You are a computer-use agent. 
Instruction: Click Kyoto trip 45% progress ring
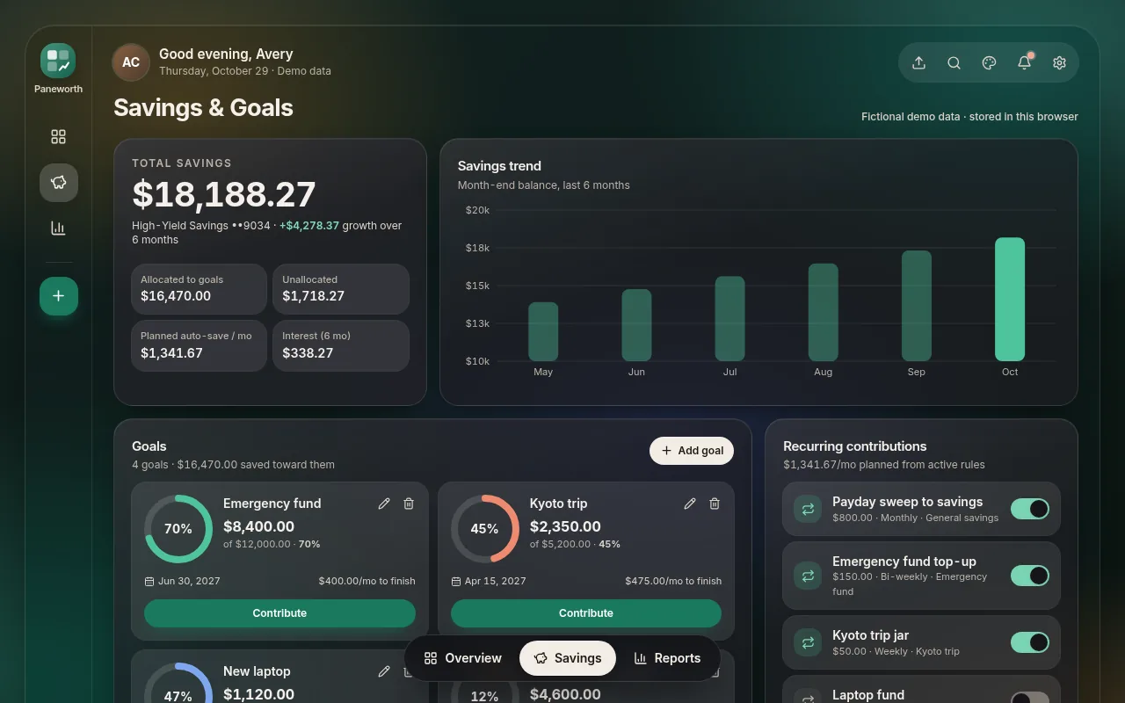485,529
